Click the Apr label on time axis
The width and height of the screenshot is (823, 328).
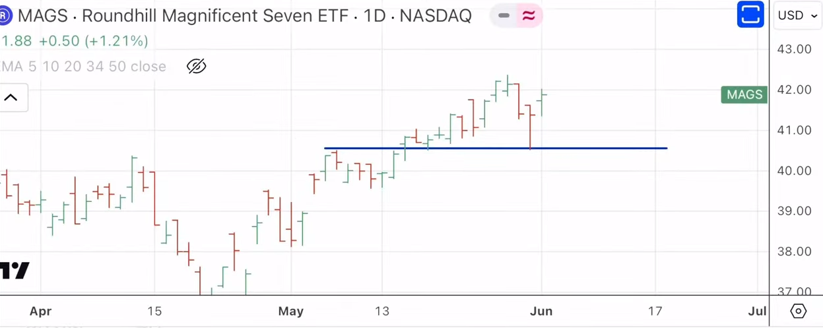(x=40, y=311)
